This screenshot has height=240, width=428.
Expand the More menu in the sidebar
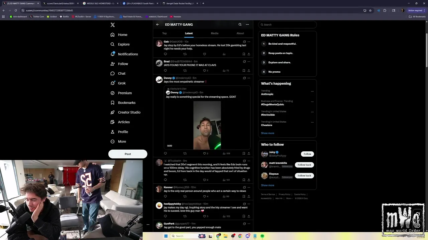(118, 141)
